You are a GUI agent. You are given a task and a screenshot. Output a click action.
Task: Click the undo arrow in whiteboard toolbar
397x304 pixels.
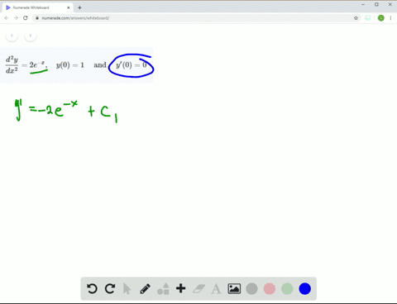click(x=92, y=288)
